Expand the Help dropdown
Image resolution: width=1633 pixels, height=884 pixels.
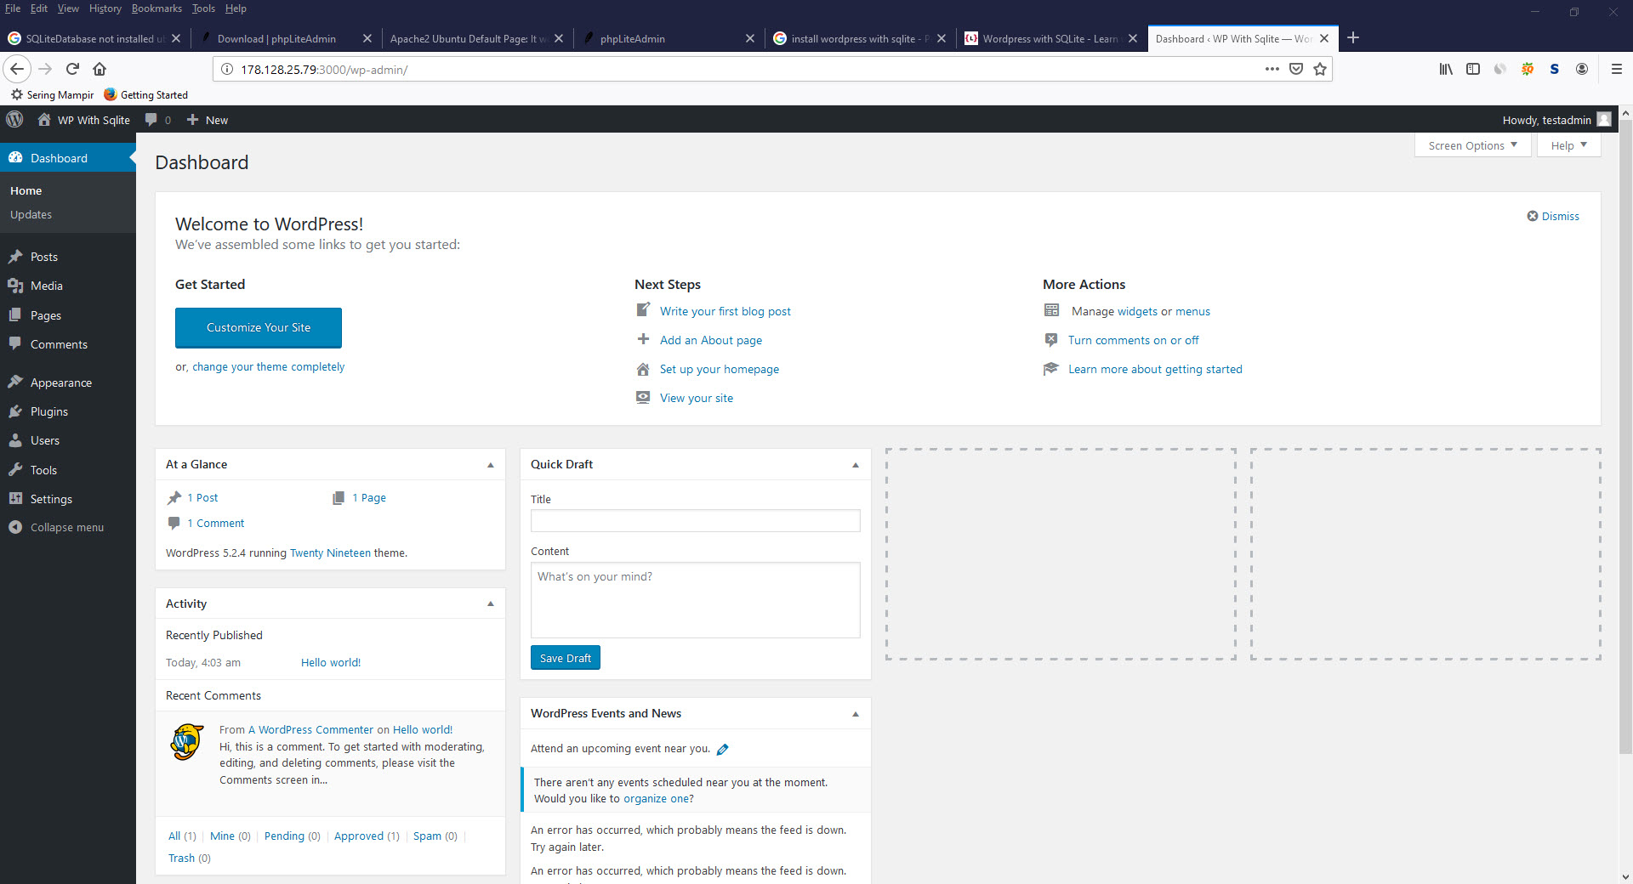tap(1568, 144)
